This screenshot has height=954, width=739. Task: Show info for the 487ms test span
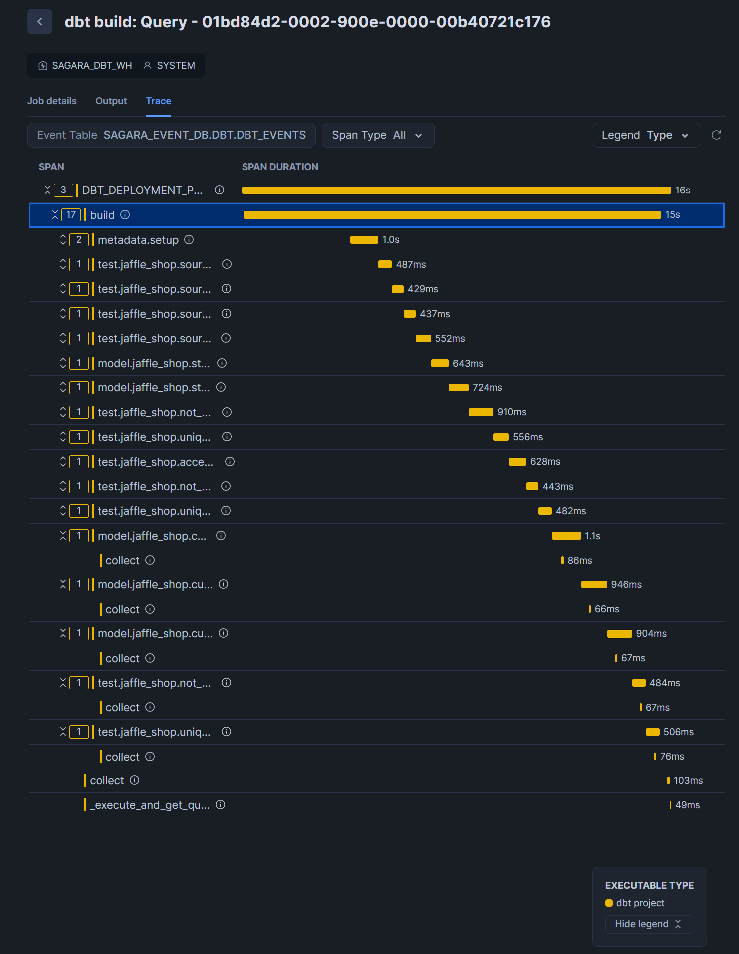click(x=227, y=264)
